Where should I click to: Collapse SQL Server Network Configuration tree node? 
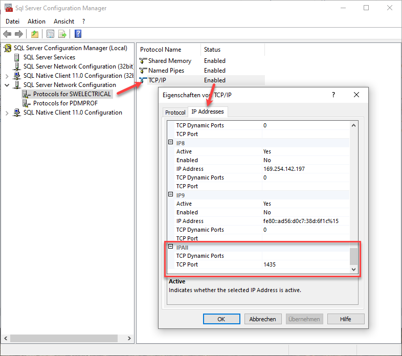7,85
